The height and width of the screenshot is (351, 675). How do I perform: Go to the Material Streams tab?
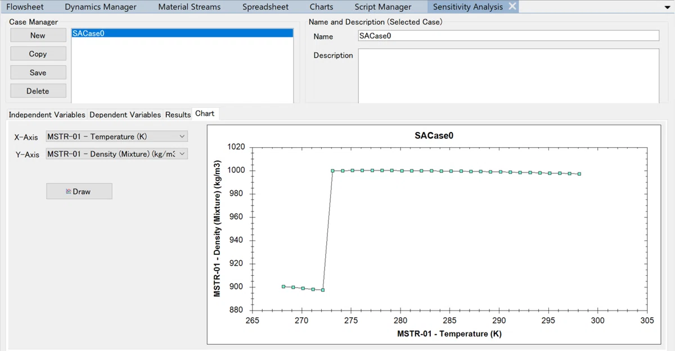click(189, 7)
